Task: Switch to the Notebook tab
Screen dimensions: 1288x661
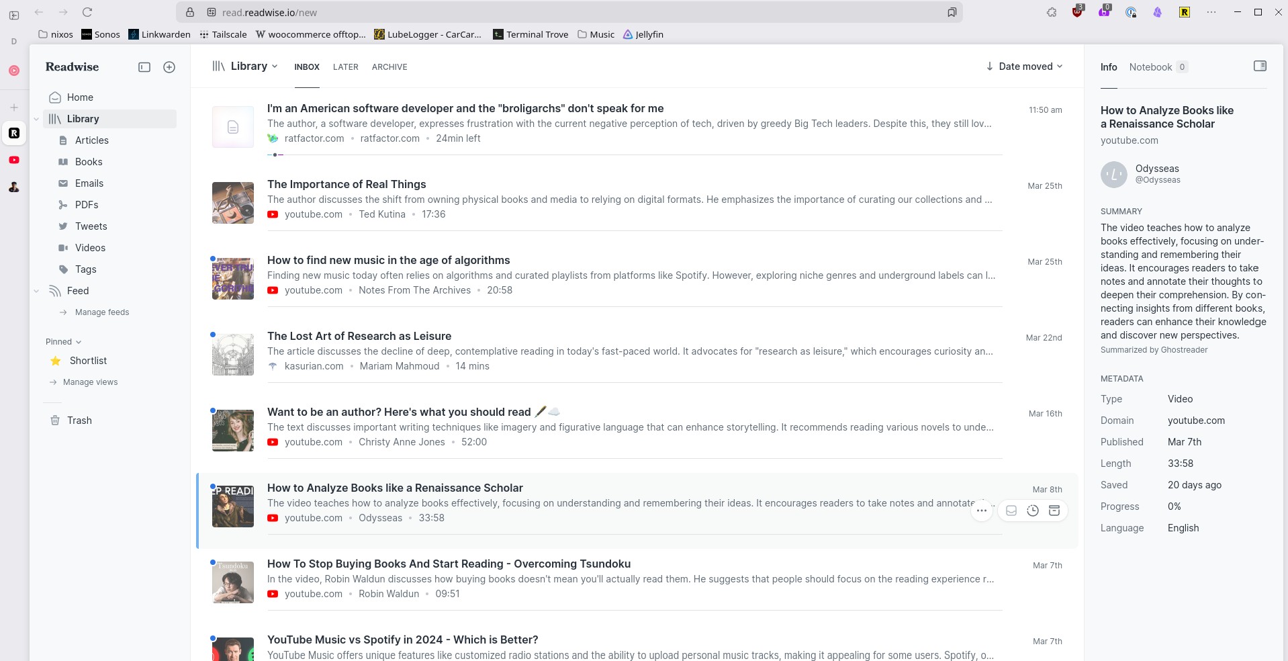Action: click(1150, 67)
